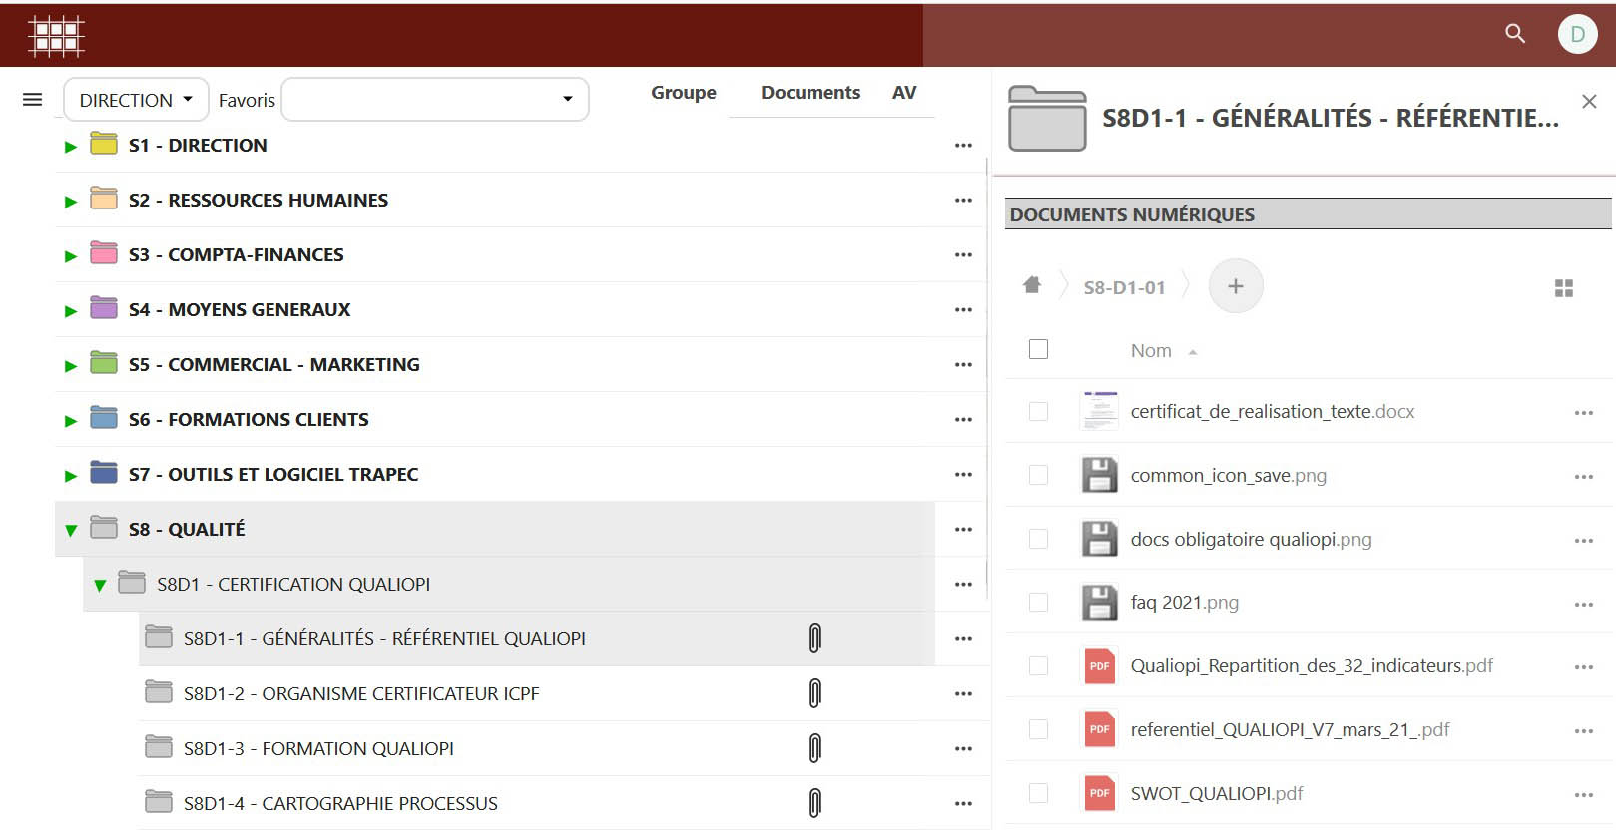1616x830 pixels.
Task: Click paperclip on S8D1-3 FORMATION row
Action: coord(815,748)
